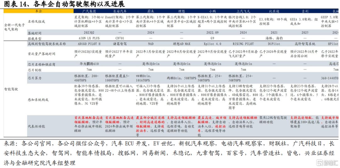
Task: Select the 2021 landing time under 比亚迪
Action: tap(274, 33)
